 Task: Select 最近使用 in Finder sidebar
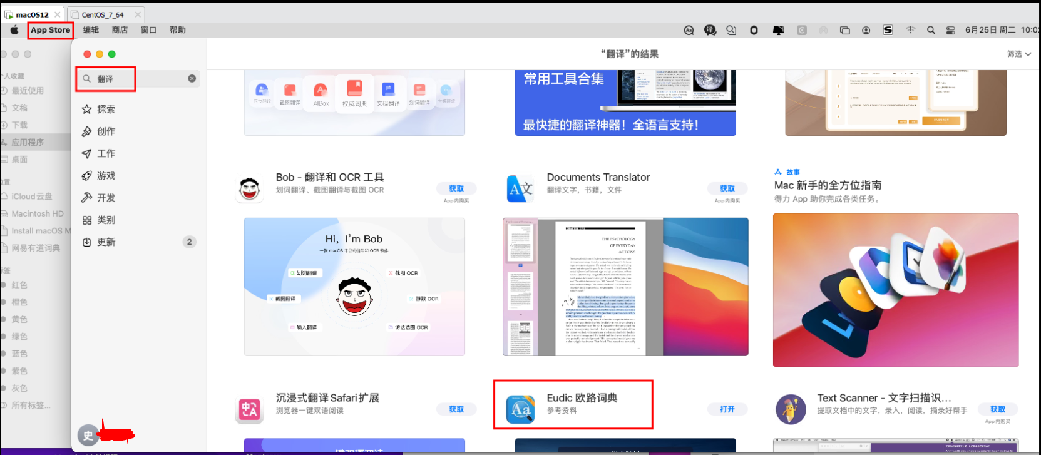[x=28, y=91]
